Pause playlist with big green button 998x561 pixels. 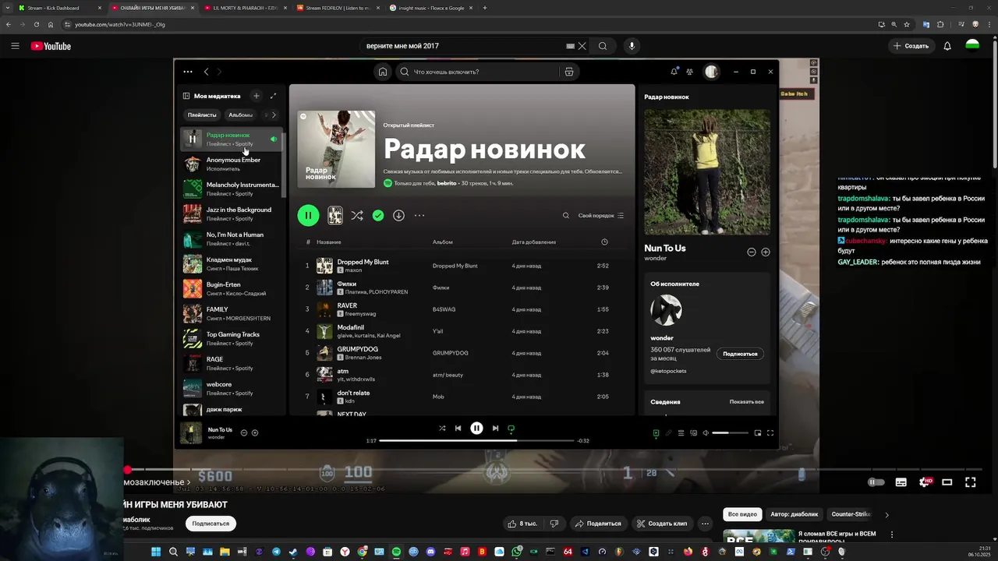(308, 216)
